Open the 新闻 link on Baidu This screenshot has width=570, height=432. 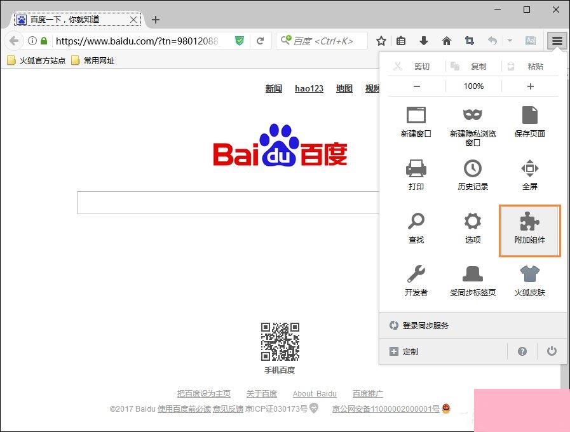[x=273, y=88]
